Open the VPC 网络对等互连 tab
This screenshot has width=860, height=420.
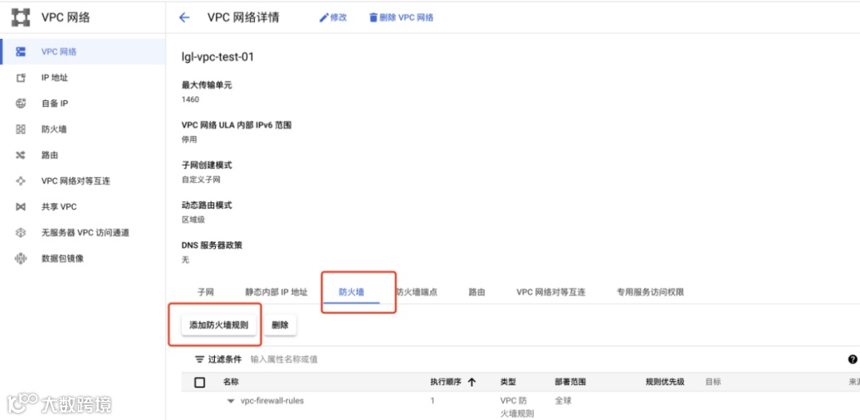pos(551,293)
